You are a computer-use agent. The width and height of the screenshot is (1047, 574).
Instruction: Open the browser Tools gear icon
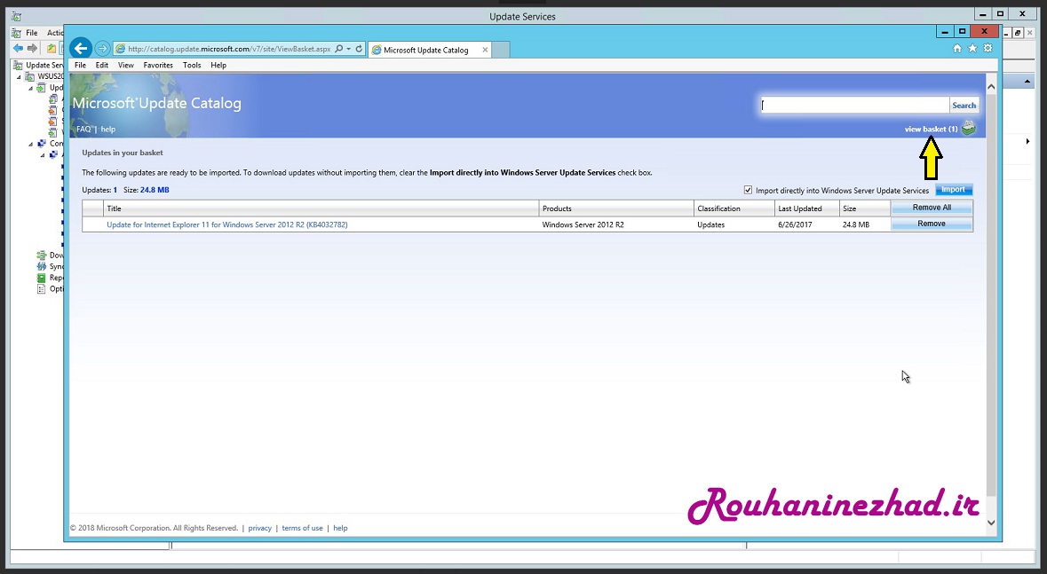click(x=988, y=48)
